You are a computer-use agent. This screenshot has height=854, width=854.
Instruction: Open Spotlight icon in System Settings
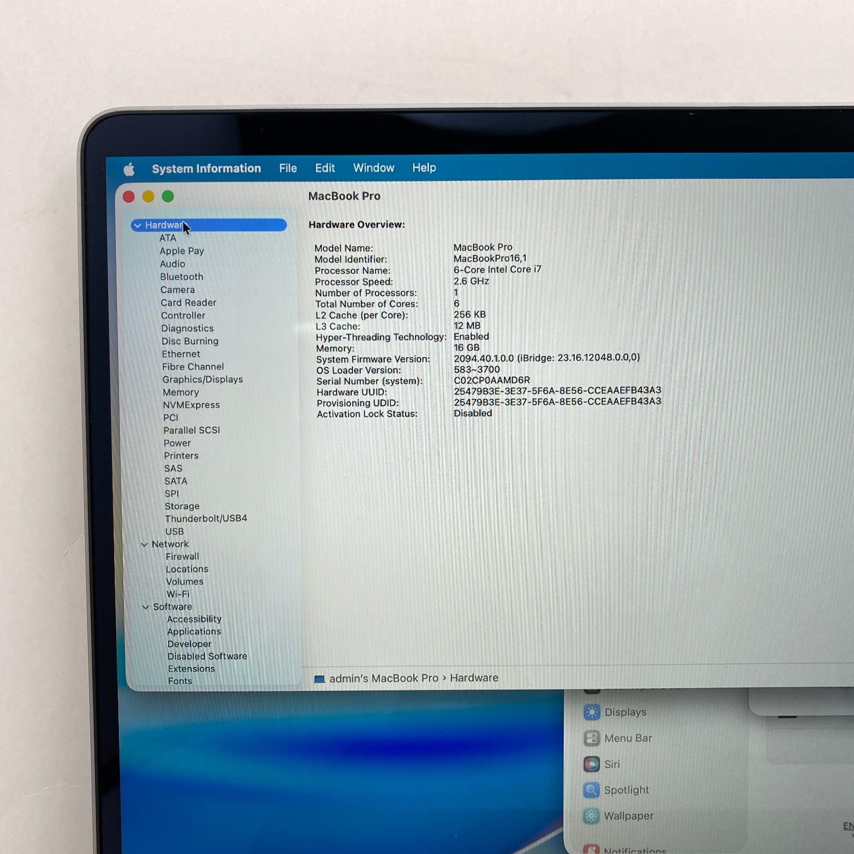591,790
